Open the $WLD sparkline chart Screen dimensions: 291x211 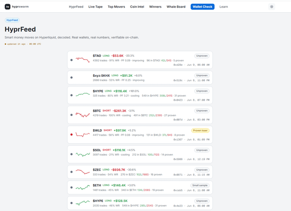83,134
